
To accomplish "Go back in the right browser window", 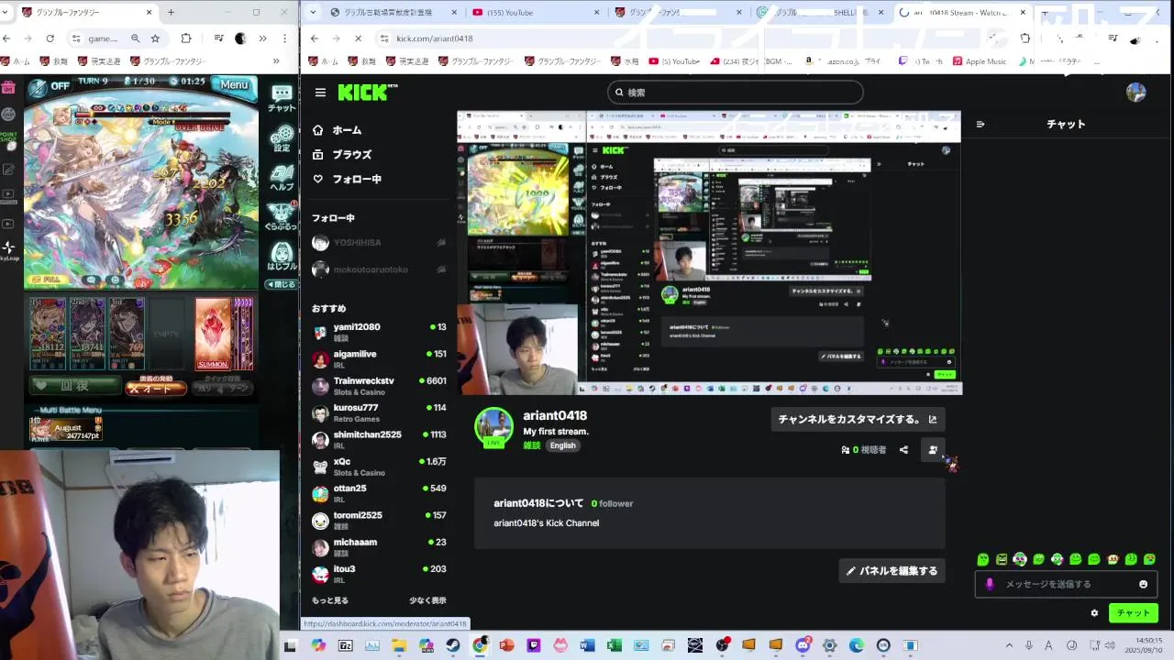I will (315, 38).
